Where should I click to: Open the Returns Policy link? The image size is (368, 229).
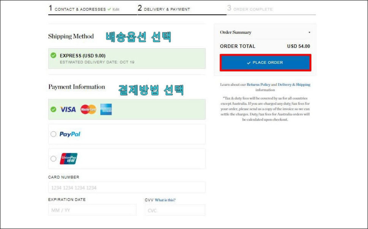coord(258,85)
